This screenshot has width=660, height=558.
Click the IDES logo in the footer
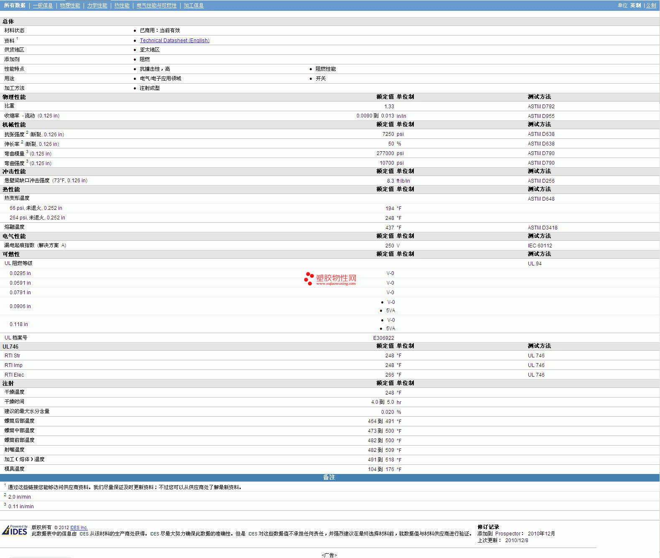15,530
